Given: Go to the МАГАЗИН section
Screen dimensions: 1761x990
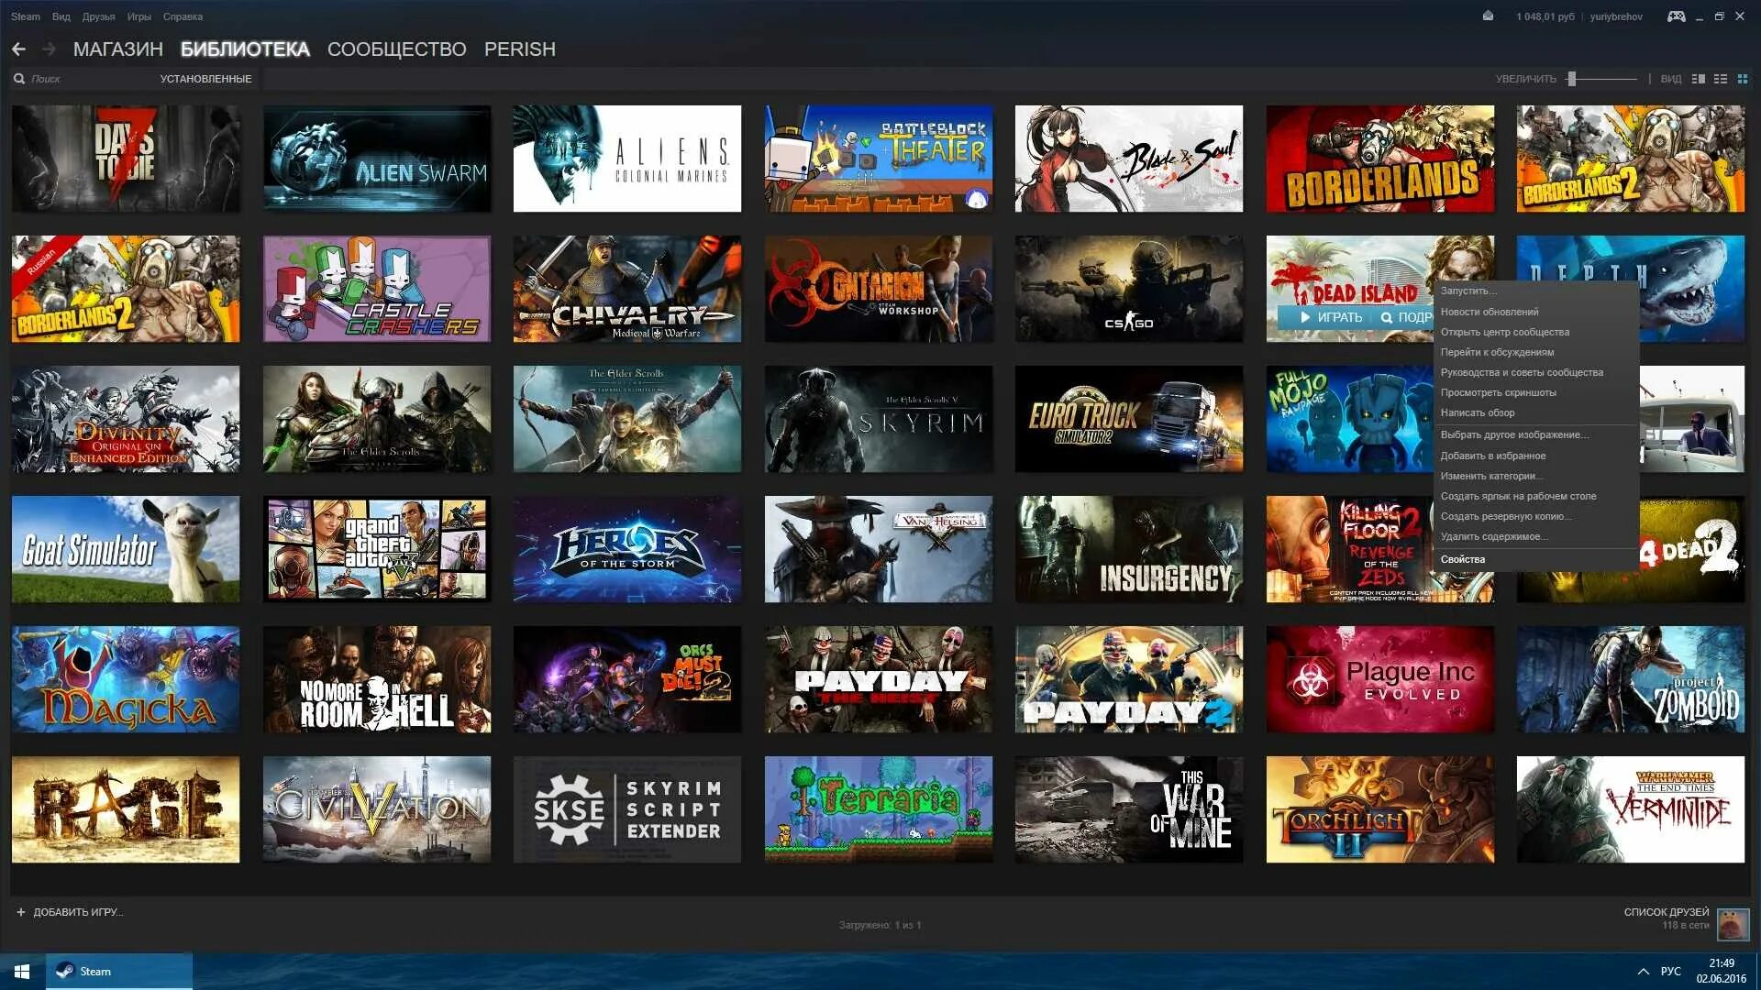Looking at the screenshot, I should (117, 49).
